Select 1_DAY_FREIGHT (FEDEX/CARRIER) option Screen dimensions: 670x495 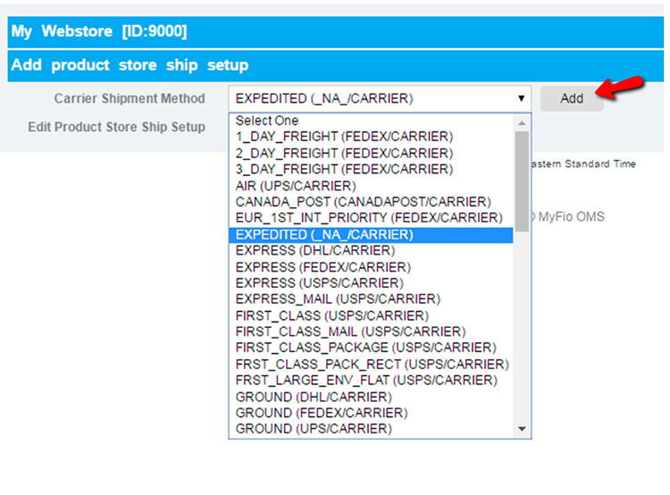click(x=371, y=137)
